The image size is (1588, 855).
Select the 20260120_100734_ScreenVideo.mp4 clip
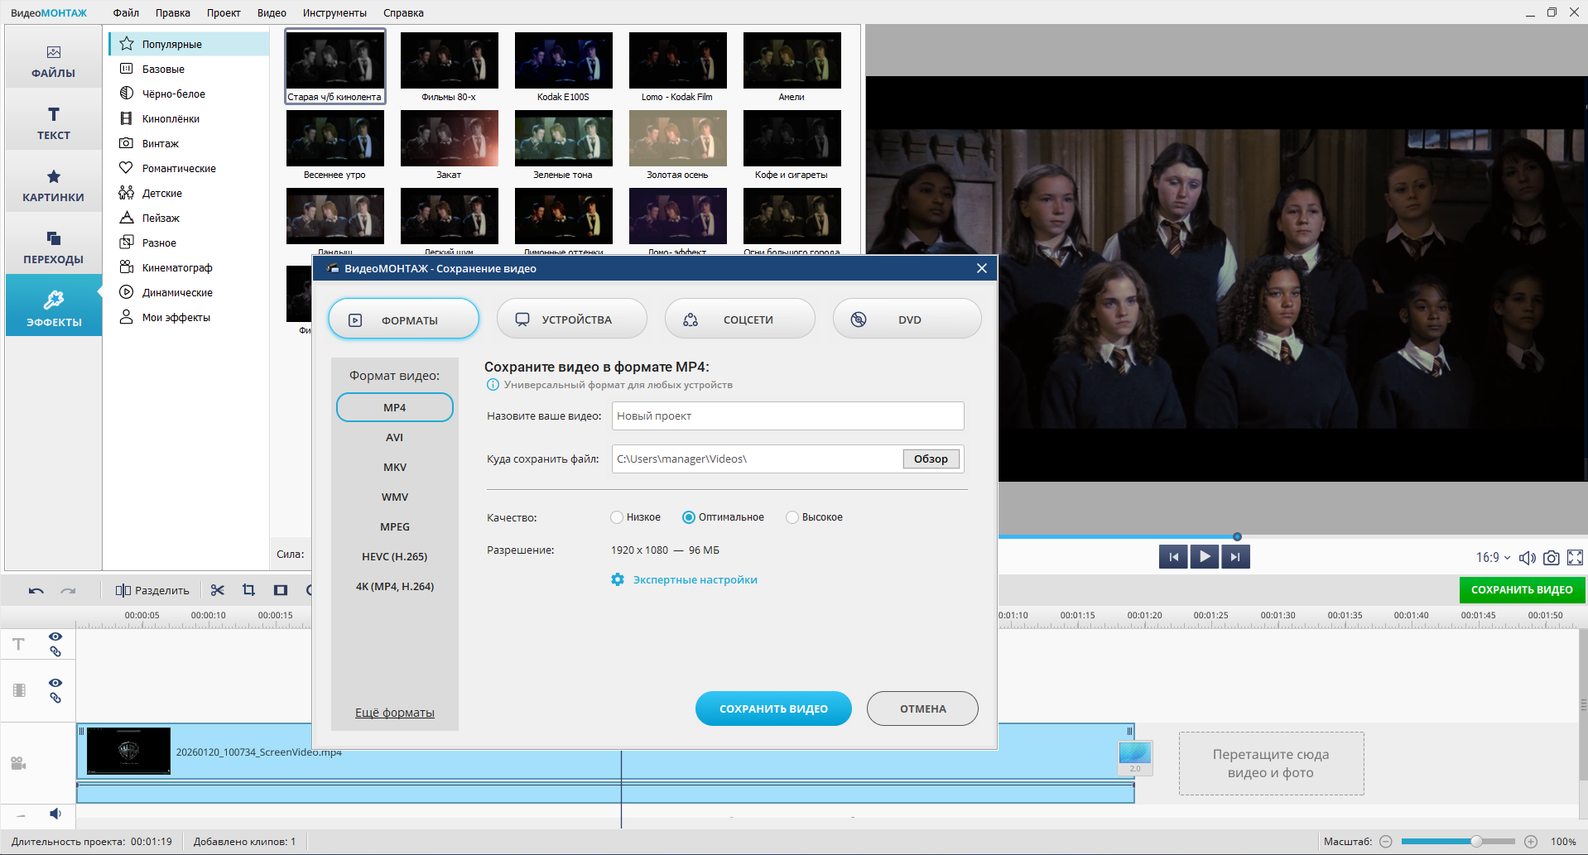tap(605, 752)
